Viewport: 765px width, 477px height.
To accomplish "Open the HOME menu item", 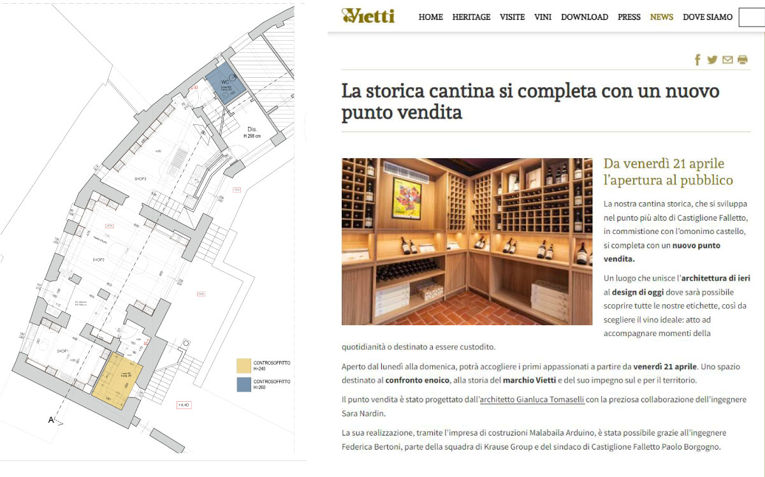I will [x=430, y=17].
